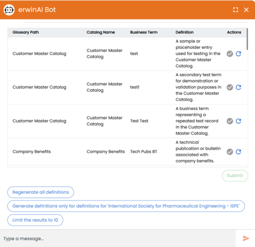Click the 'Business Term' column header
Image resolution: width=255 pixels, height=247 pixels.
coord(144,32)
